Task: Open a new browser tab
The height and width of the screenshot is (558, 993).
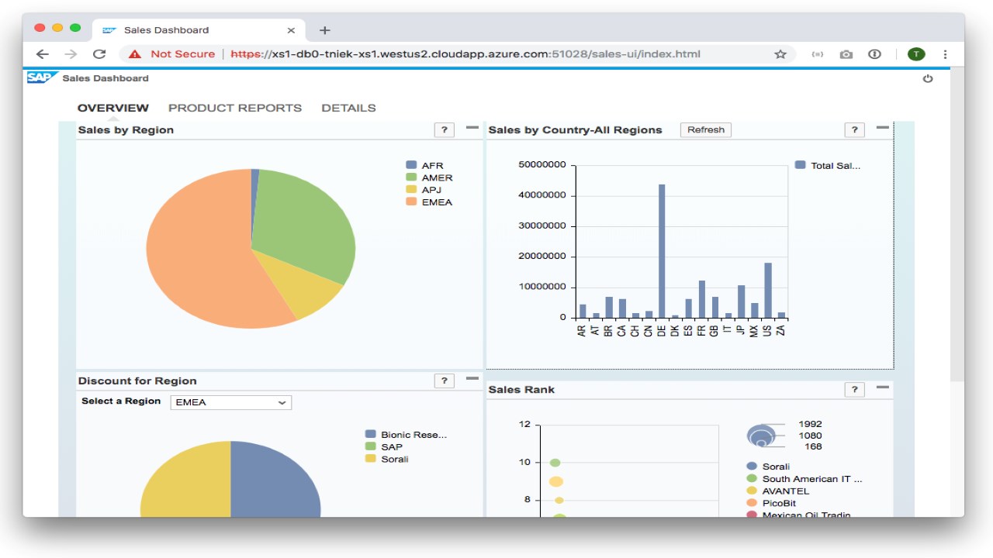Action: pyautogui.click(x=324, y=30)
